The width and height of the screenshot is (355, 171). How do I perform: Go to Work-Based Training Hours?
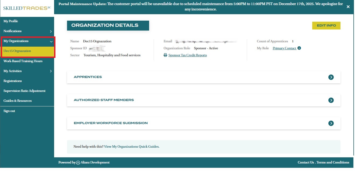[x=23, y=61]
